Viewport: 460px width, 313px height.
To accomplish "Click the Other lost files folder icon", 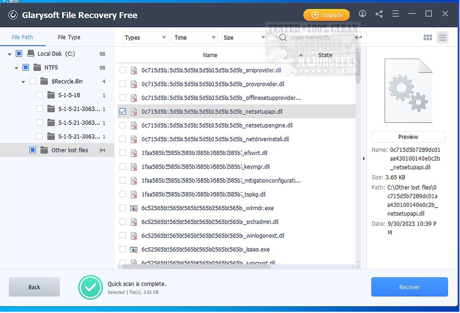I will pyautogui.click(x=44, y=150).
